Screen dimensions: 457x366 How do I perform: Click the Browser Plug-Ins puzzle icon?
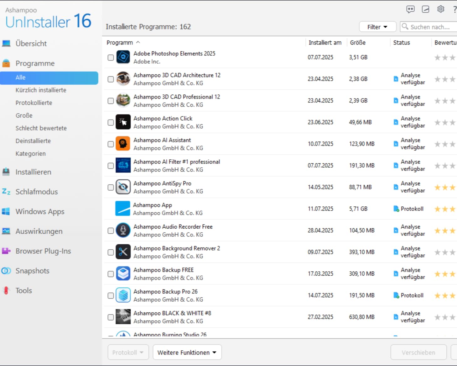[6, 251]
